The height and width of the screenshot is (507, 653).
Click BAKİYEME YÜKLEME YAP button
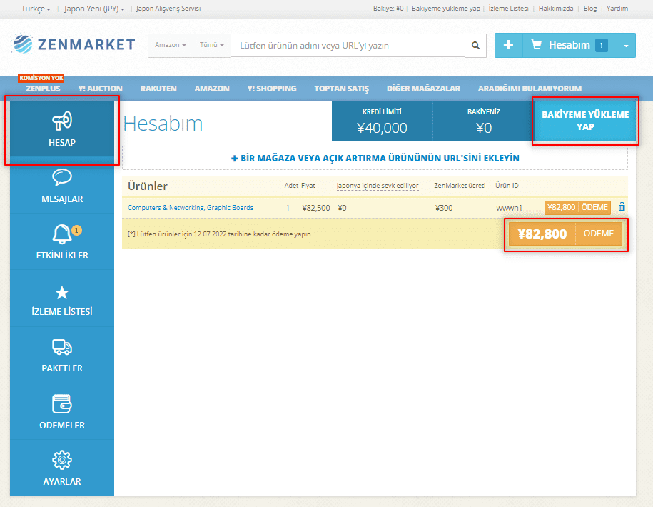pyautogui.click(x=585, y=121)
